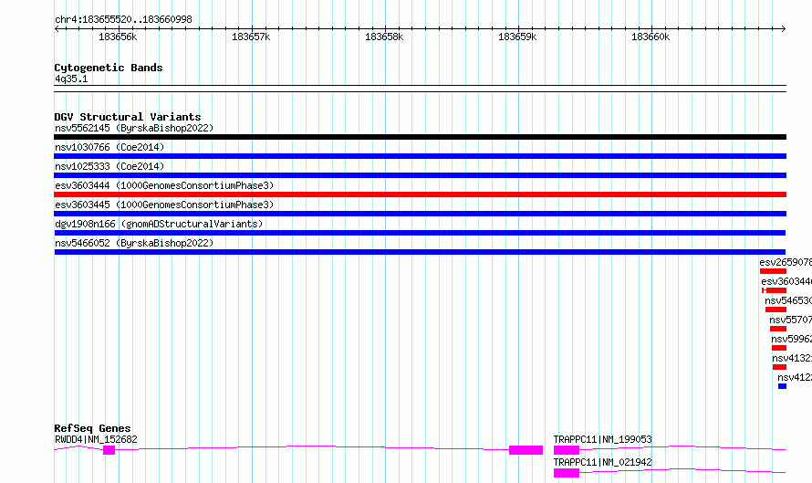Click the esv3603445 (1000GenomesConsortiumPhase3) label
The image size is (812, 483).
point(164,205)
